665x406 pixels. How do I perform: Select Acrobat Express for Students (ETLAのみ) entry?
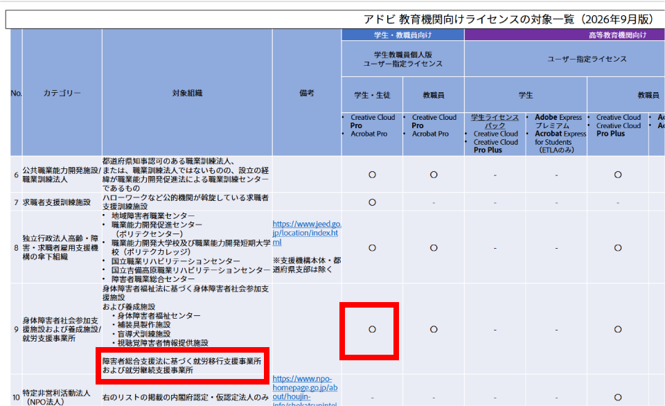click(x=560, y=142)
